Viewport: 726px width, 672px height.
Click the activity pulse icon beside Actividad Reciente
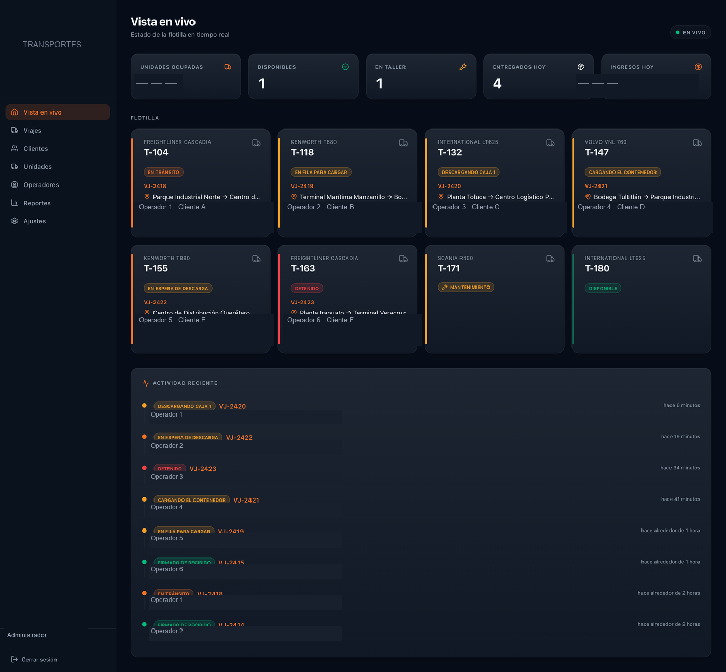coord(146,383)
